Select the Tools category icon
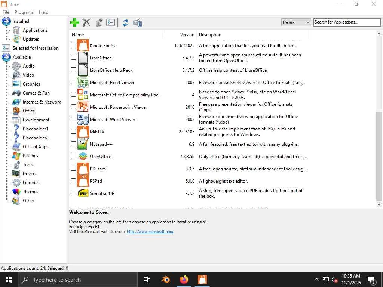The width and height of the screenshot is (383, 287). tap(16, 165)
